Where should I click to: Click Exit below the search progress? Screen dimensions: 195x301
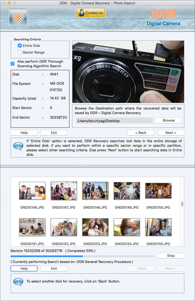click(x=54, y=268)
